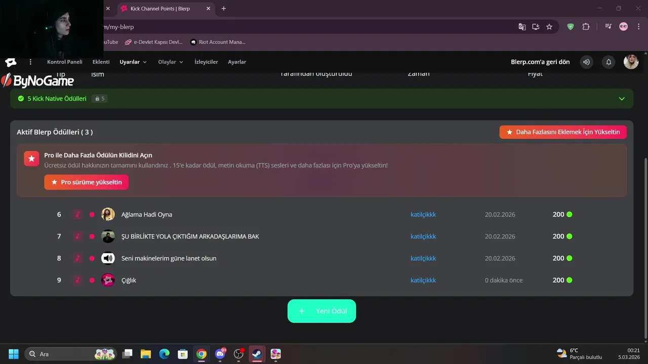Click the music note icon in row 7
Image resolution: width=648 pixels, height=364 pixels.
77,236
